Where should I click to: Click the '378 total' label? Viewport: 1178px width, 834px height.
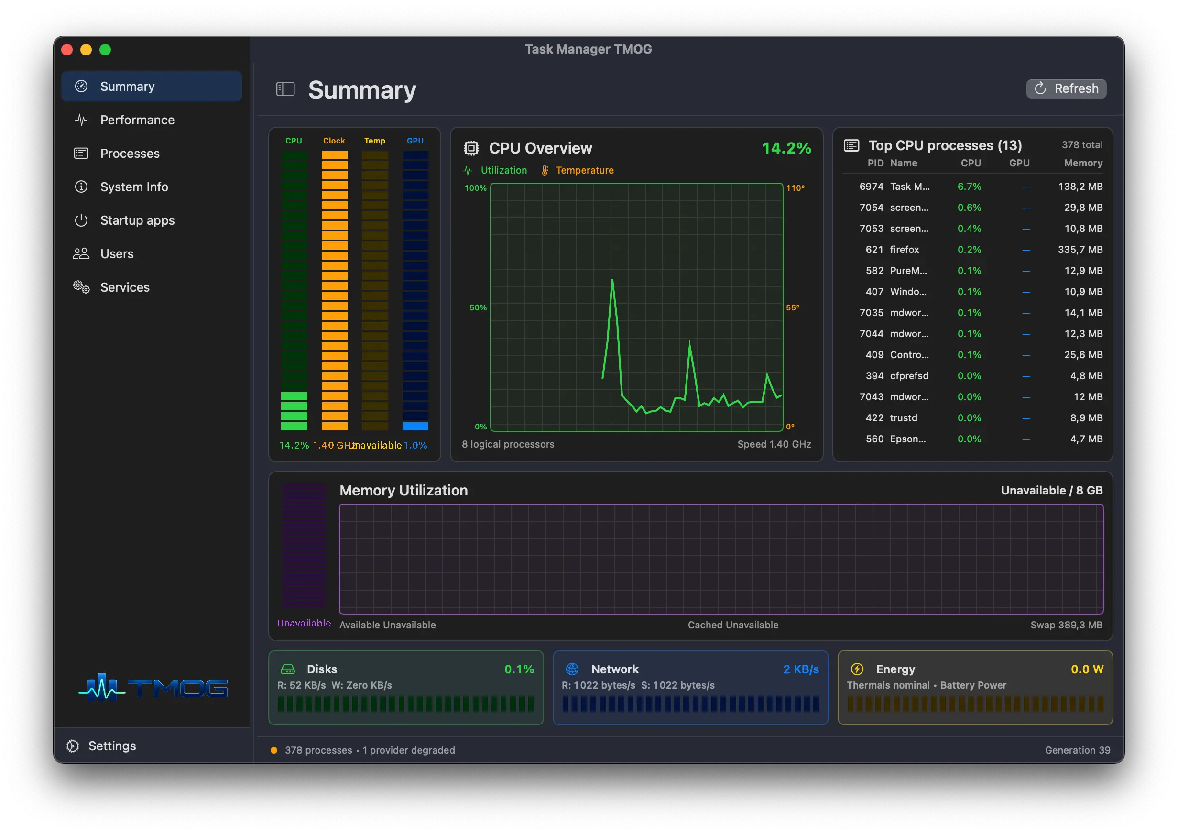tap(1082, 145)
